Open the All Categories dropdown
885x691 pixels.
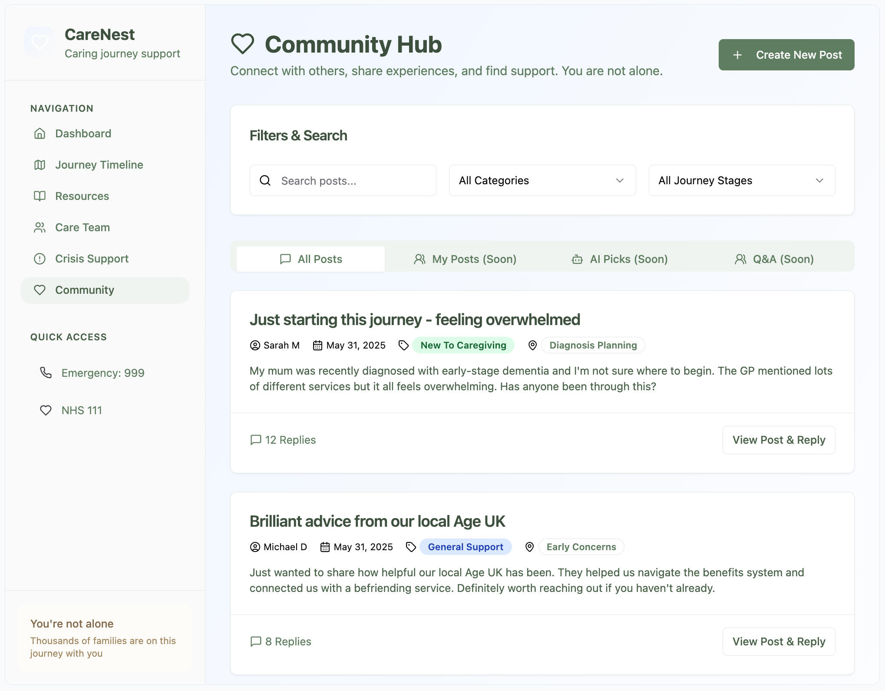542,180
